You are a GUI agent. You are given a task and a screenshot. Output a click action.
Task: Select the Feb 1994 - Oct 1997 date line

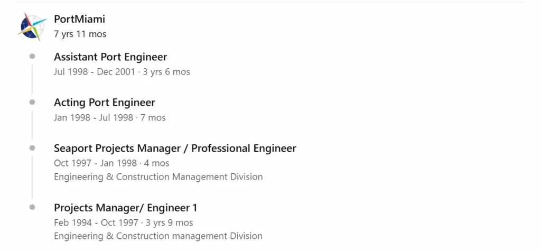(124, 222)
